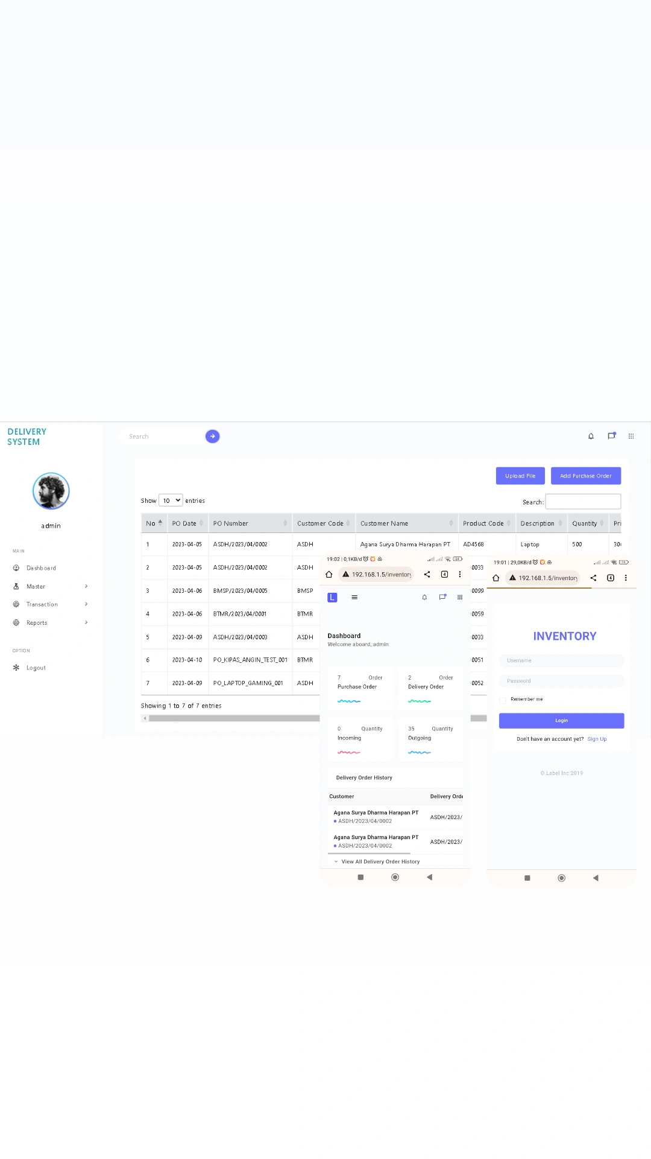Click the Username input field
Viewport: 651px width, 1159px height.
point(561,661)
